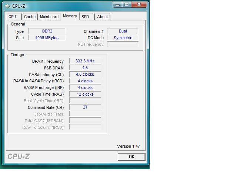Click the OK button
The height and width of the screenshot is (189, 237).
point(131,157)
